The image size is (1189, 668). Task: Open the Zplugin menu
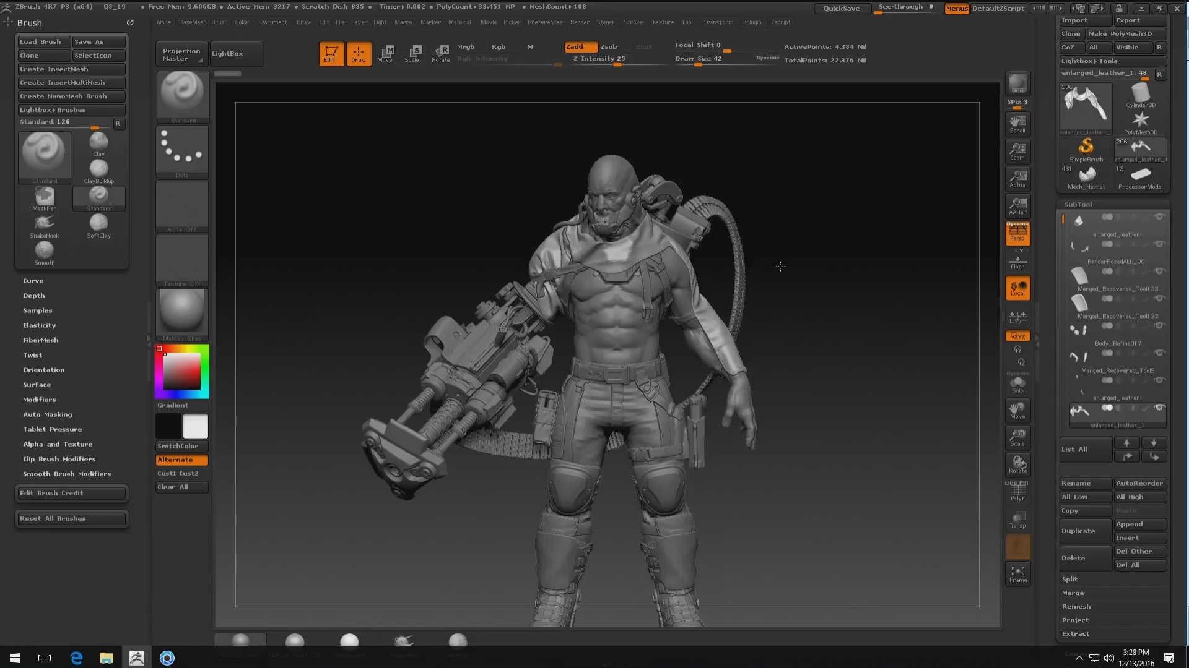(x=752, y=22)
